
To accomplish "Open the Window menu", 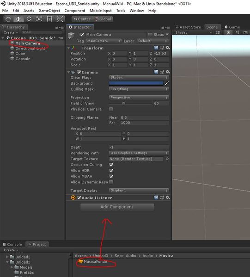I will coord(137,11).
